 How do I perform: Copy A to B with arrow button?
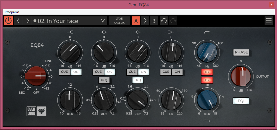145,21
